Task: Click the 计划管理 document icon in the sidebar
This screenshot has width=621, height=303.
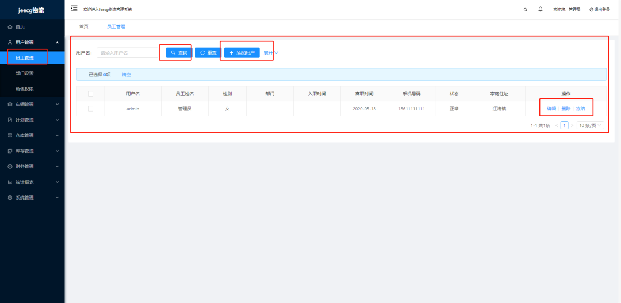Action: [10, 120]
